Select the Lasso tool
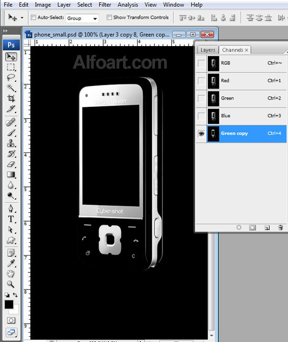The width and height of the screenshot is (288, 342). pyautogui.click(x=11, y=78)
